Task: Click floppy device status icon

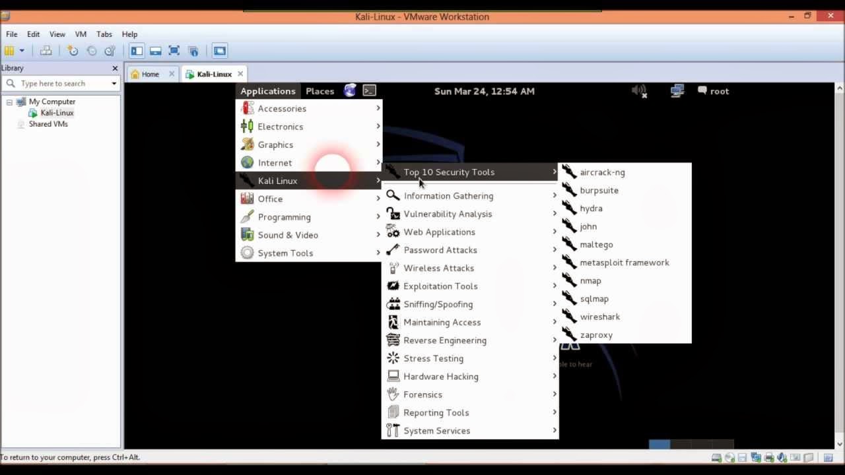Action: click(742, 458)
